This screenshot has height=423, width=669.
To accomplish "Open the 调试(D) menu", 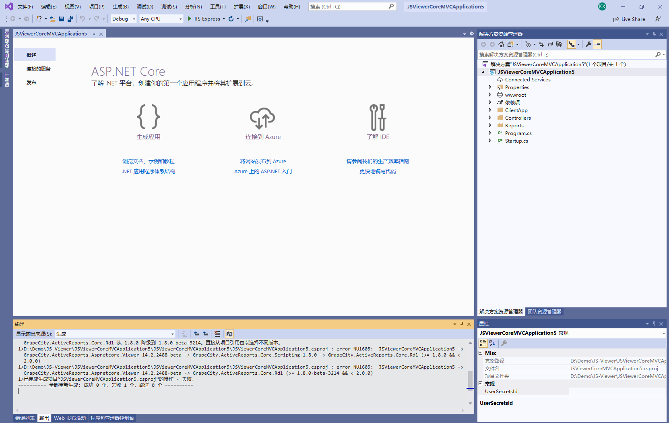I will click(145, 6).
